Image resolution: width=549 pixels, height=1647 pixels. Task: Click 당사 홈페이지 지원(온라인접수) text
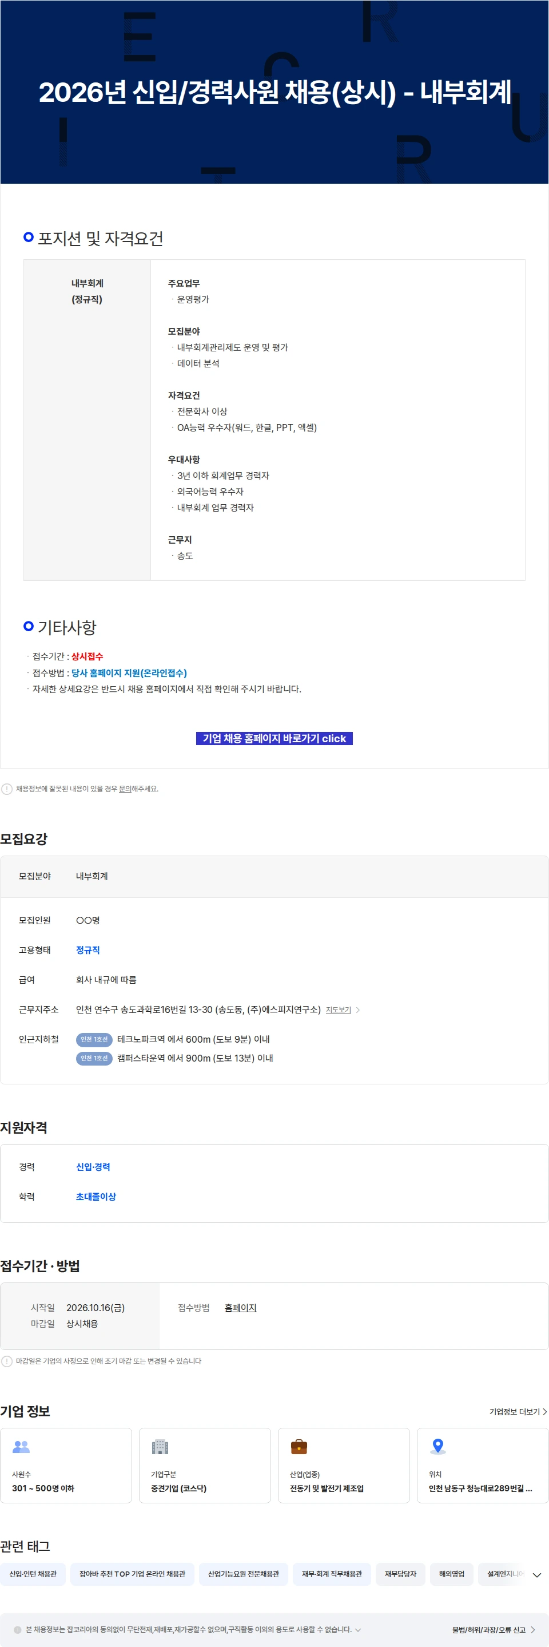pyautogui.click(x=129, y=672)
